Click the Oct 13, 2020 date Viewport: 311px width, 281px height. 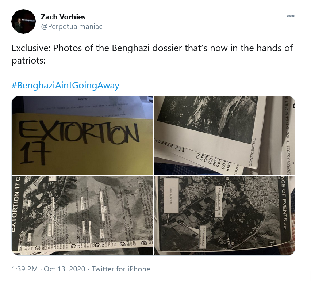coord(65,269)
